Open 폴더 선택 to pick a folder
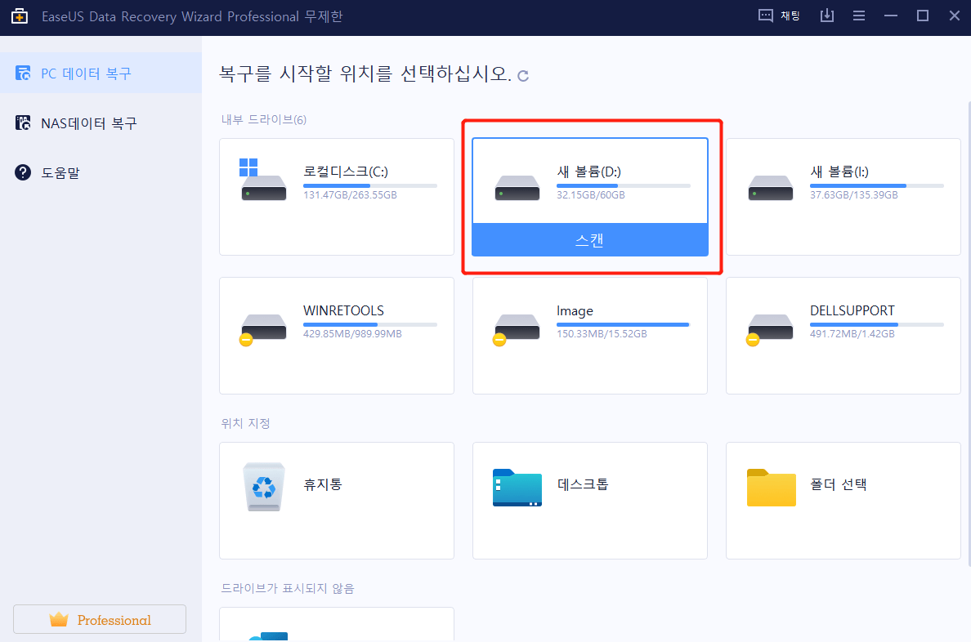The height and width of the screenshot is (642, 971). coord(843,501)
